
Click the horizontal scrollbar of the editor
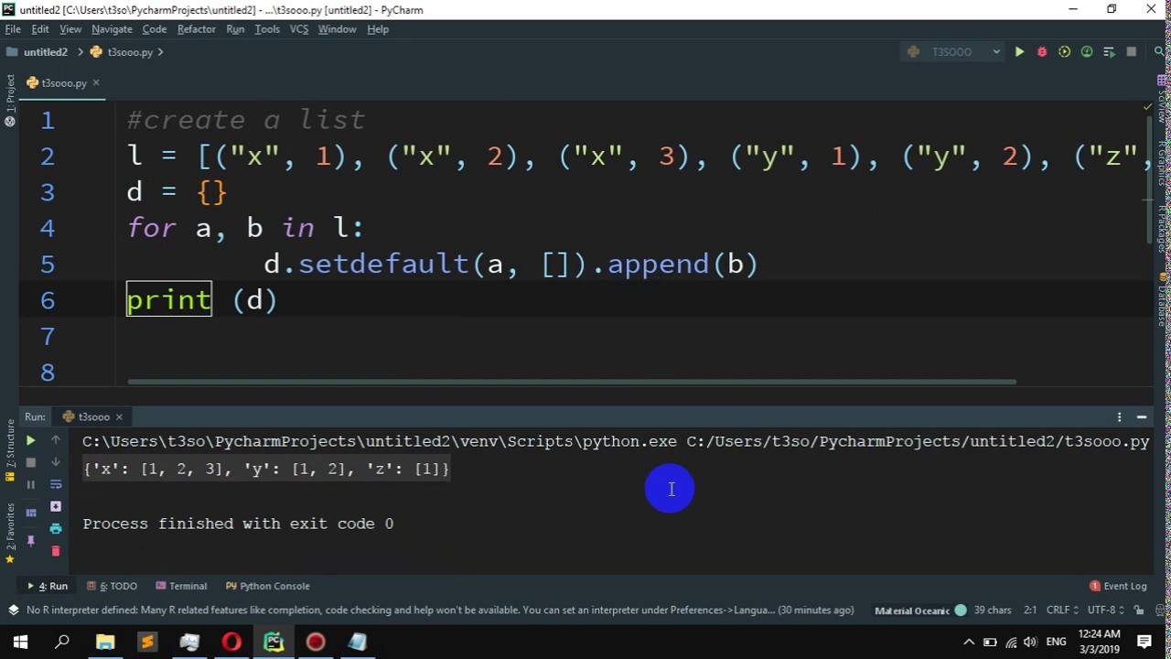click(x=572, y=382)
